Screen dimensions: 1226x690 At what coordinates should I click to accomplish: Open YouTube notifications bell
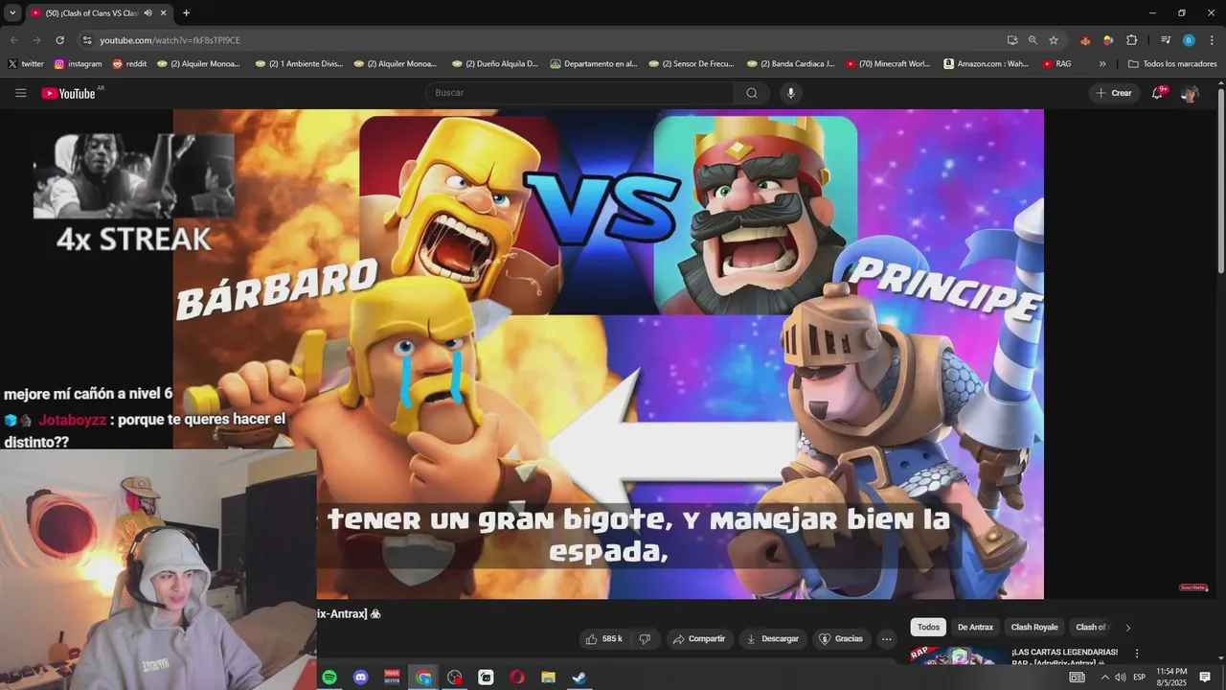click(1157, 93)
